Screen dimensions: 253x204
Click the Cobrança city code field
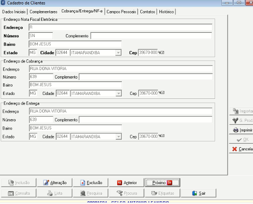63,93
